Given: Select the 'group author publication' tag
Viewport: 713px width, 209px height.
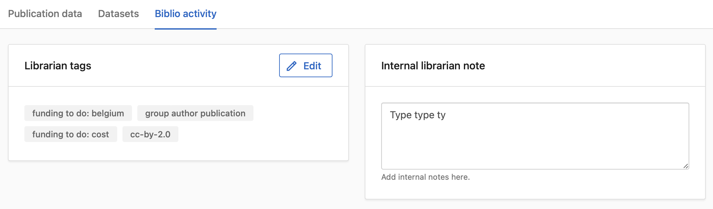Looking at the screenshot, I should [195, 113].
